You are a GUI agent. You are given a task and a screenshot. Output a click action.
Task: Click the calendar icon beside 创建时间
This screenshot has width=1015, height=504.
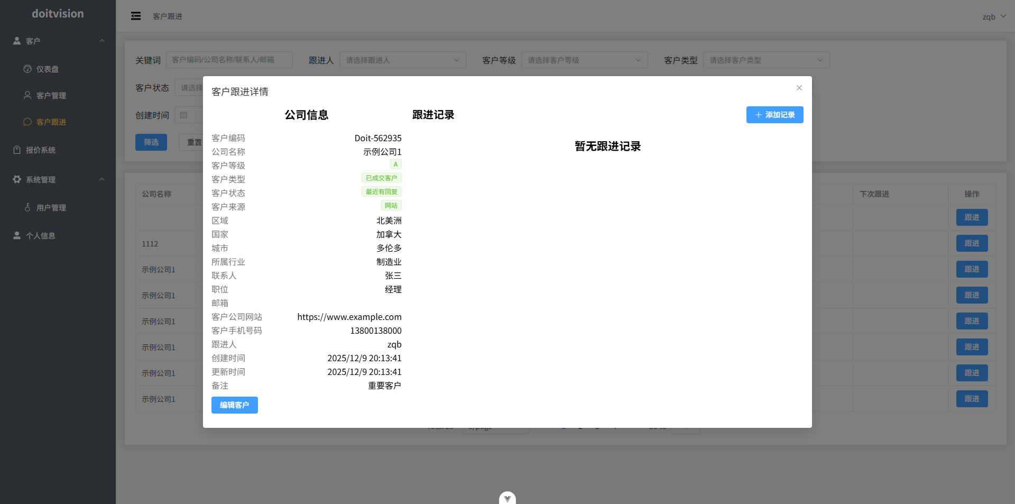(x=183, y=115)
